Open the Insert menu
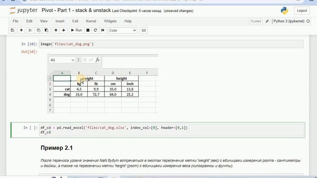317x178 pixels. [x=60, y=21]
